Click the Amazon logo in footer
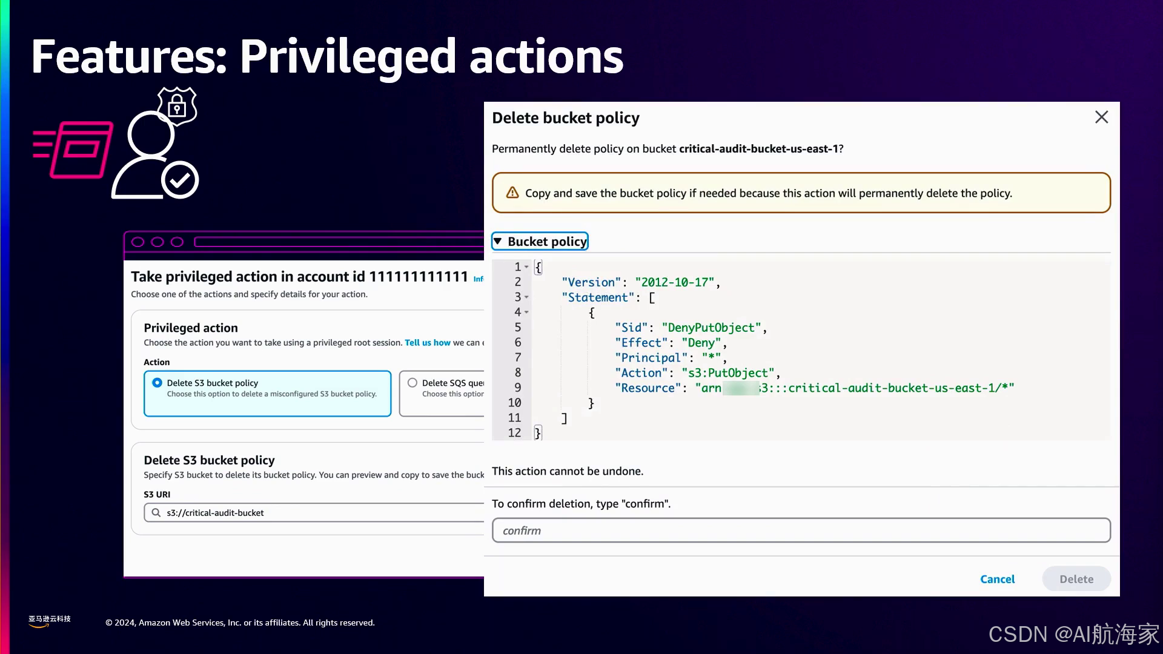This screenshot has height=654, width=1163. tap(49, 621)
